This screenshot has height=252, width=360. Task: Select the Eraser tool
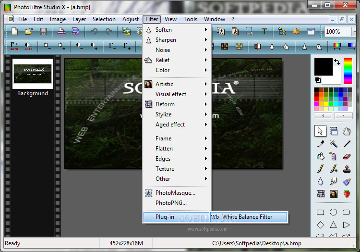tap(347, 157)
